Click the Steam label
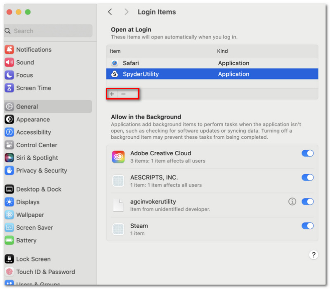 coord(139,226)
